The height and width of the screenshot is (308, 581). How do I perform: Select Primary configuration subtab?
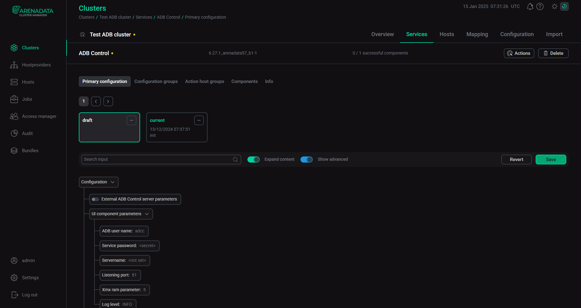(105, 81)
